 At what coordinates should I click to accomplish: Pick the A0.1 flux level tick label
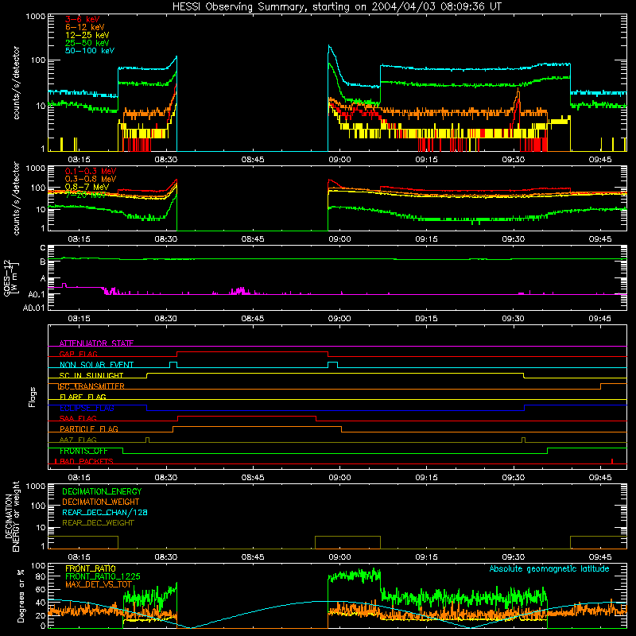pyautogui.click(x=37, y=294)
